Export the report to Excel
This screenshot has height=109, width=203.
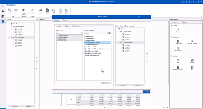tap(67, 11)
